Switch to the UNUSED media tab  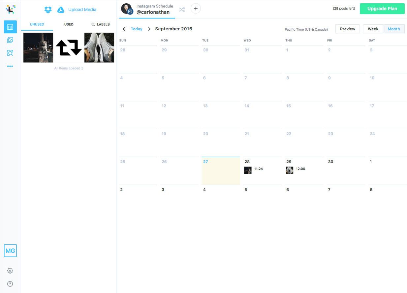[37, 24]
